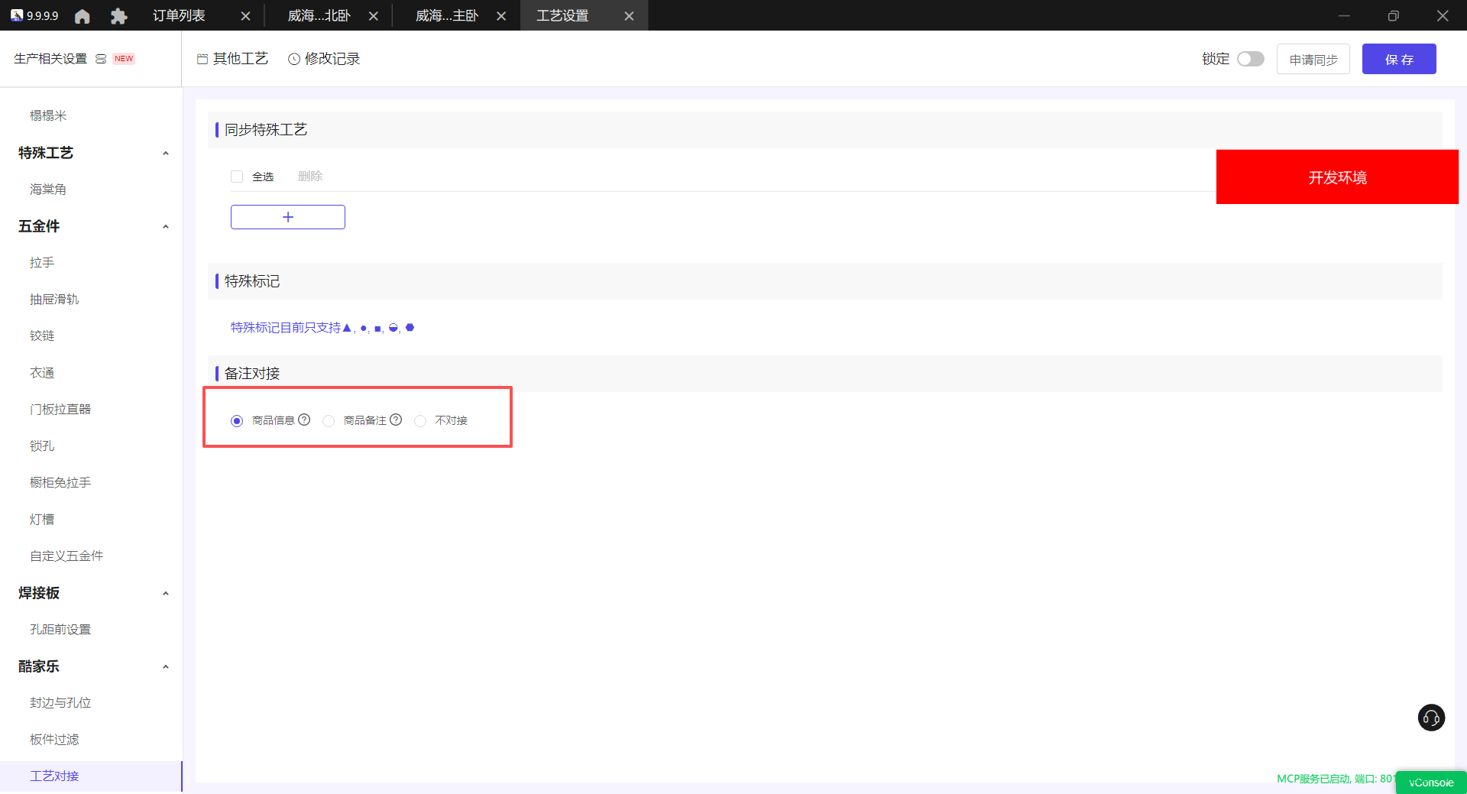Viewport: 1467px width, 794px height.
Task: Select the 商品信息 radio button
Action: pyautogui.click(x=237, y=421)
